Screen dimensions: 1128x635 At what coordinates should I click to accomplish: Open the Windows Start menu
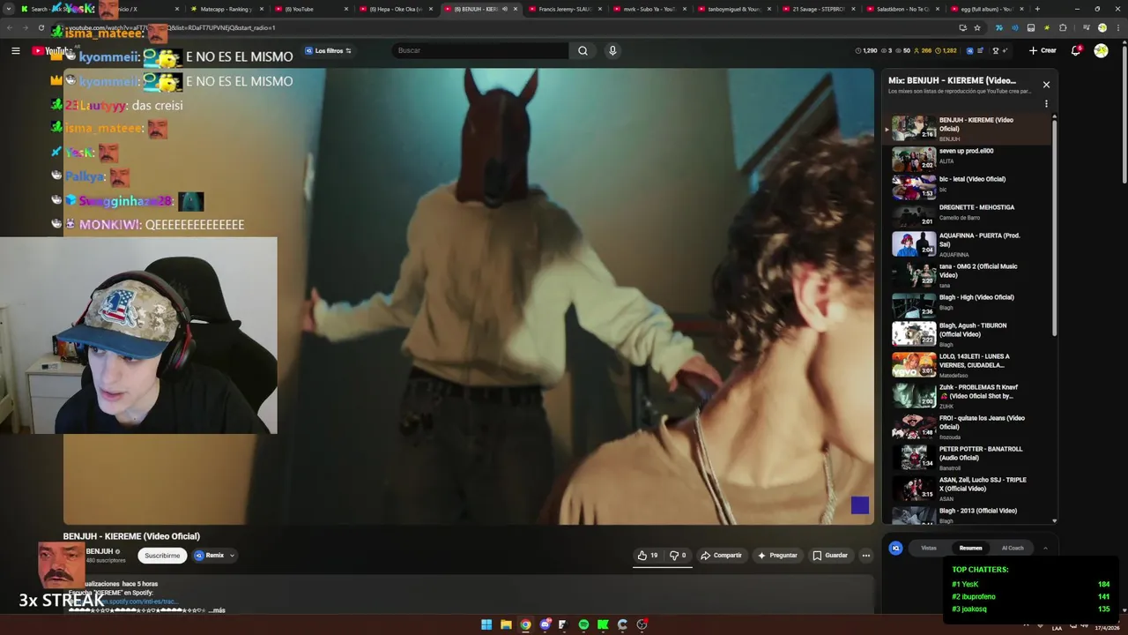tap(486, 624)
